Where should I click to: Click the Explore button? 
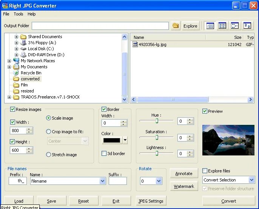click(x=190, y=26)
